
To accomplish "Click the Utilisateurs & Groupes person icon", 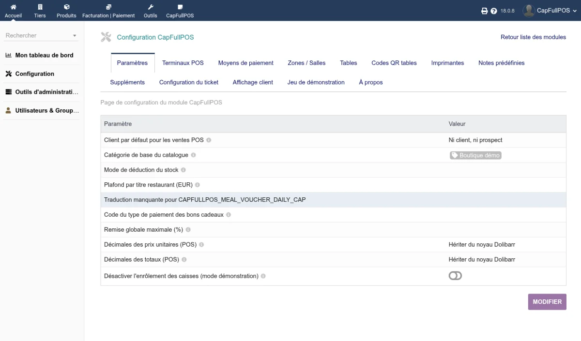I will 8,110.
